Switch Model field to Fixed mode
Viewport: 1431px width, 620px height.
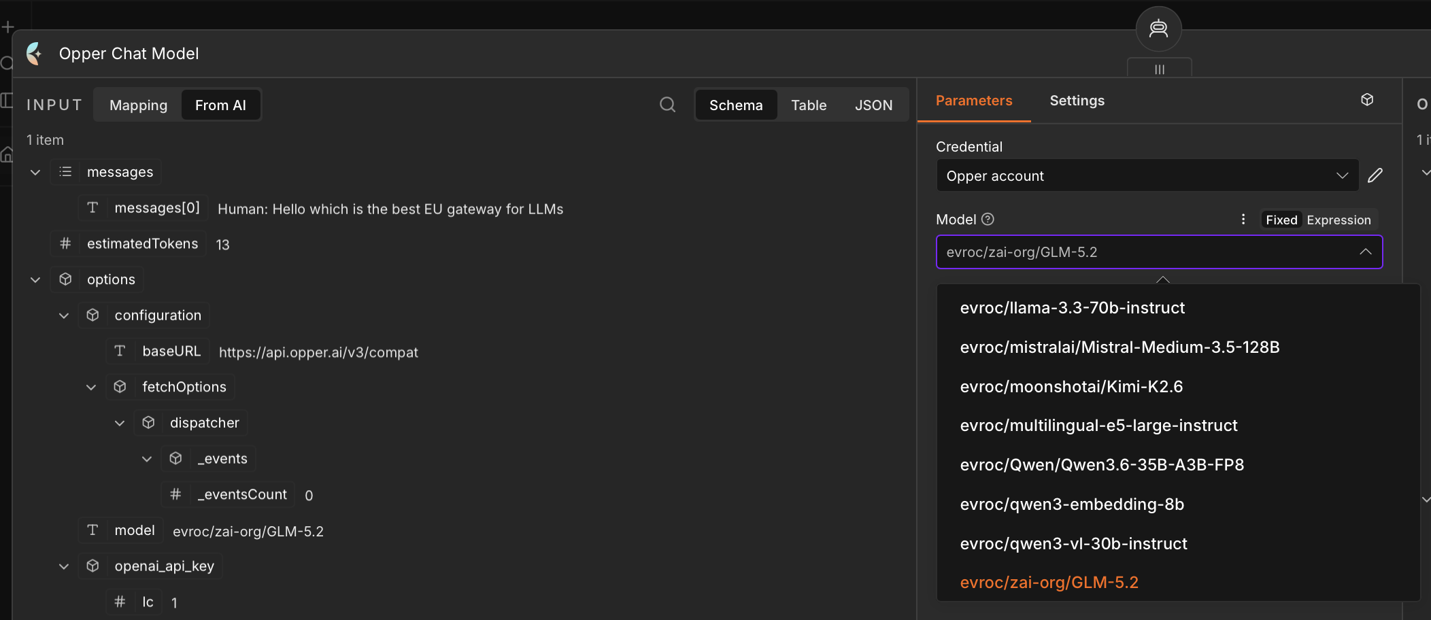pyautogui.click(x=1281, y=220)
